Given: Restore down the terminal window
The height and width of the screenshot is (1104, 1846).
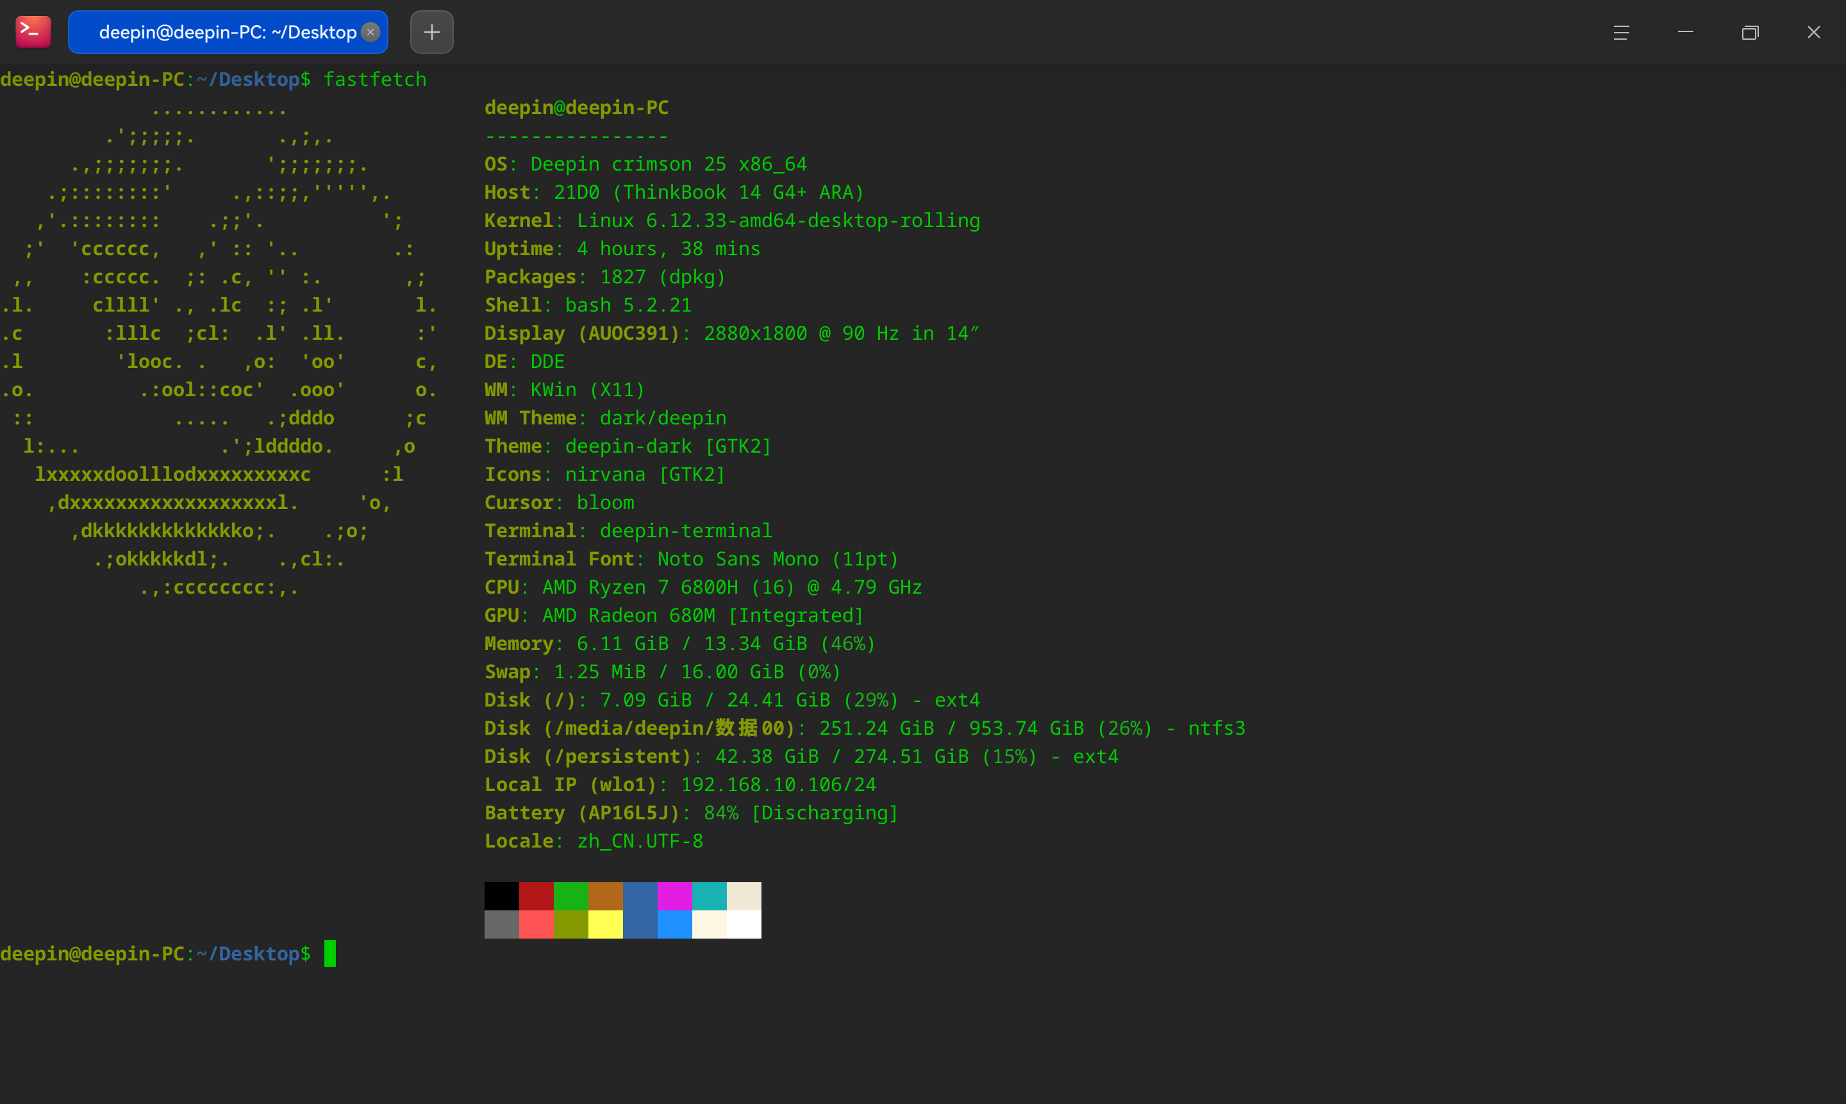Looking at the screenshot, I should [1750, 32].
